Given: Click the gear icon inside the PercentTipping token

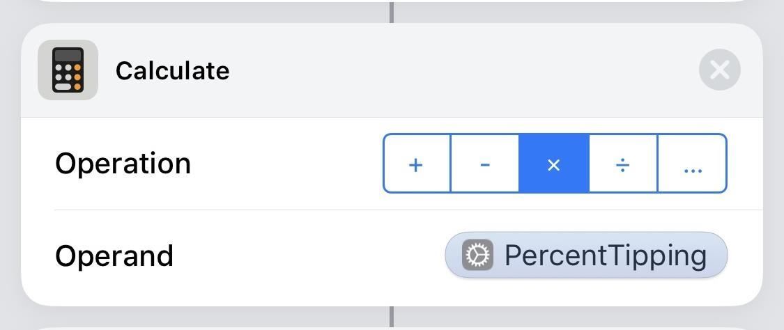Looking at the screenshot, I should [477, 256].
